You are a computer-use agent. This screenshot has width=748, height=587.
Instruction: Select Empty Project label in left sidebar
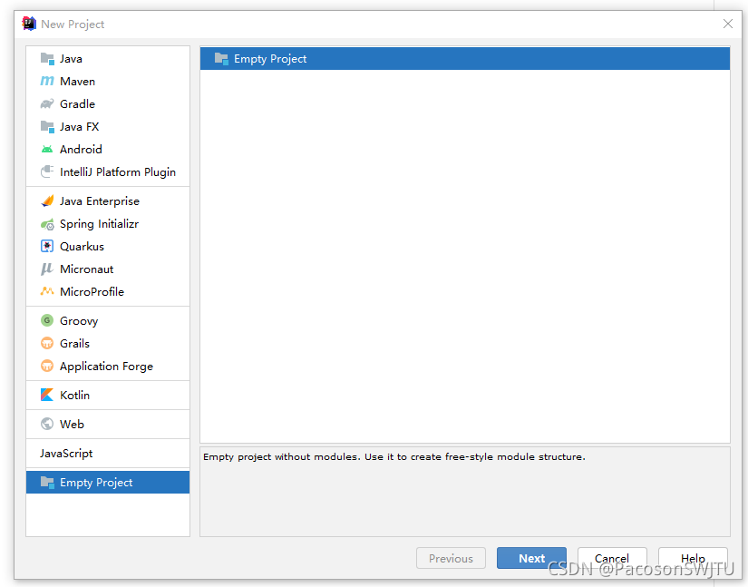pyautogui.click(x=96, y=483)
